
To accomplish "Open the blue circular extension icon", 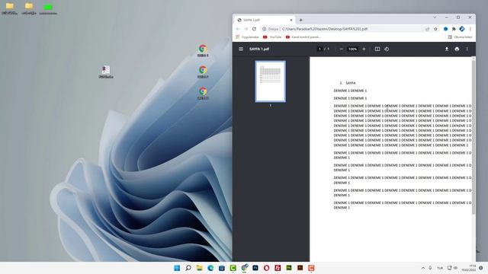I will tap(445, 29).
